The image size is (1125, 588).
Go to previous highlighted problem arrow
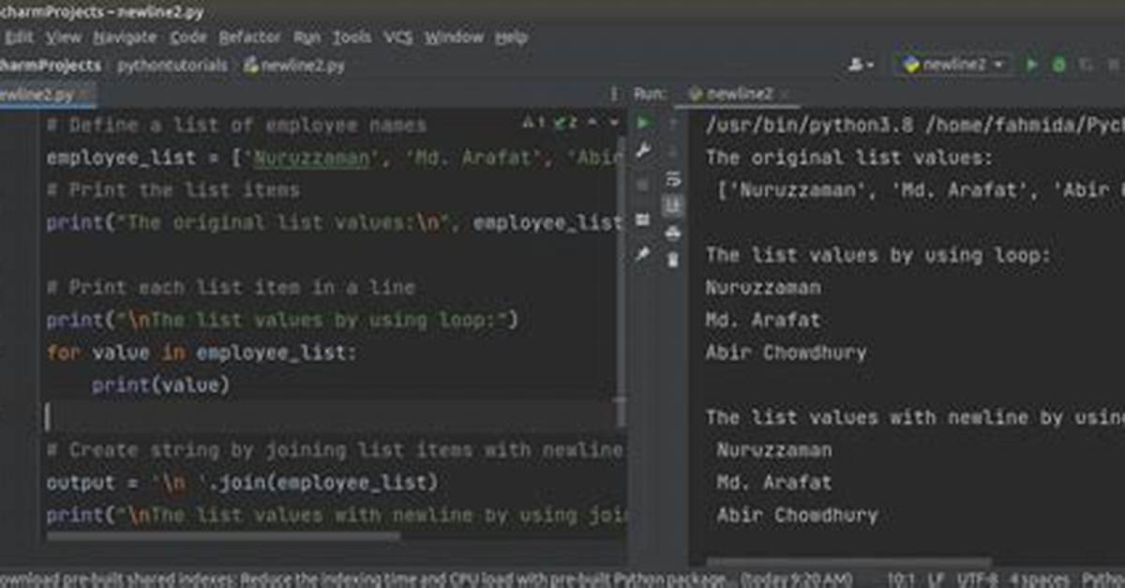coord(594,123)
